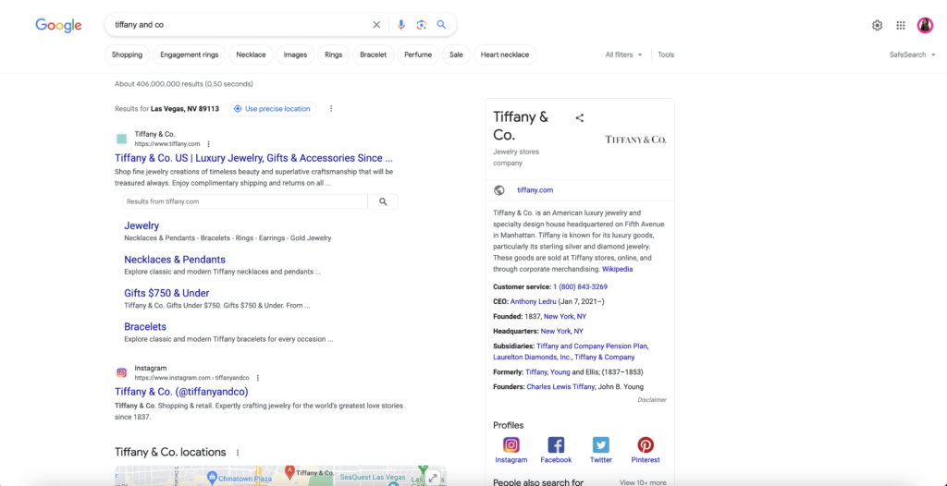Open the Pinterest profile icon

(645, 445)
